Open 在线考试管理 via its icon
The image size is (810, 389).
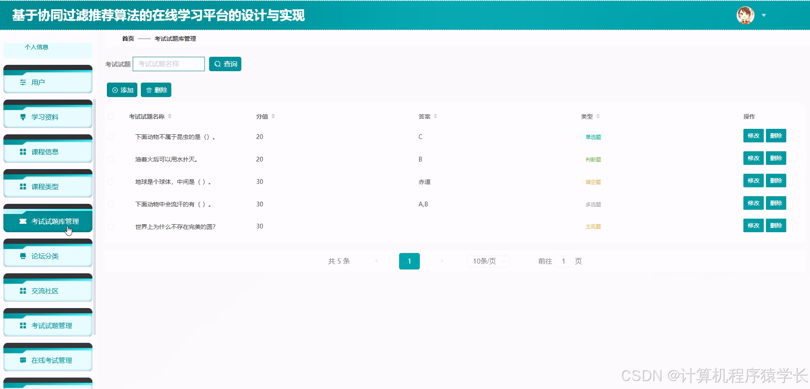(23, 360)
